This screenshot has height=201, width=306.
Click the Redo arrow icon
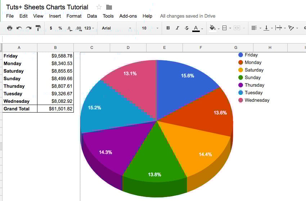point(28,28)
